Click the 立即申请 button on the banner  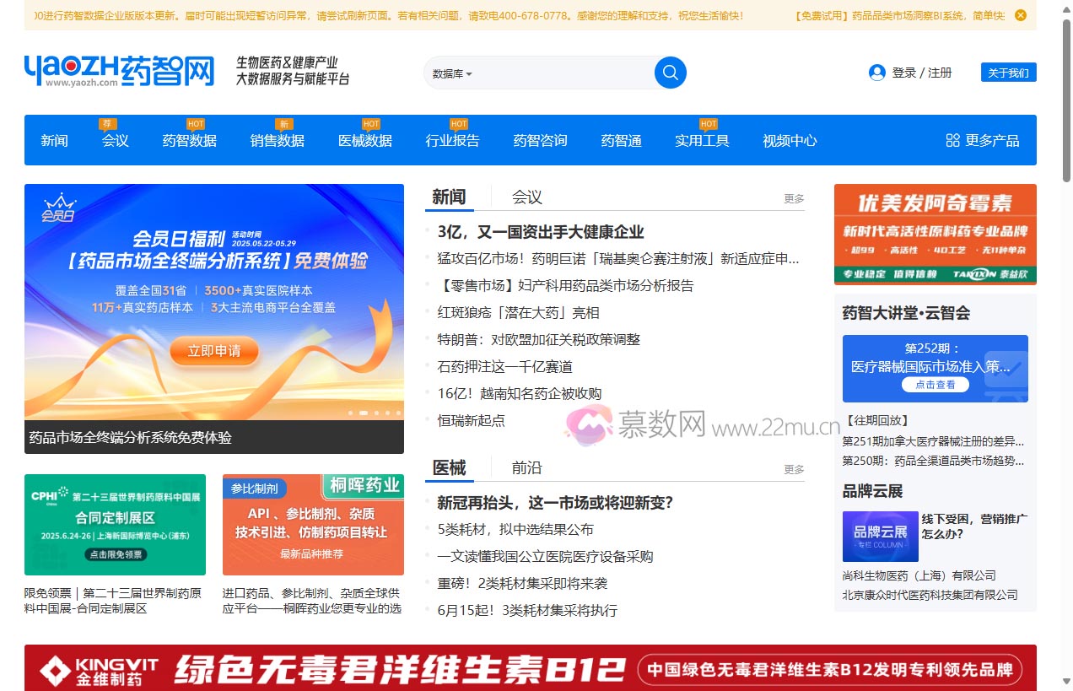point(213,352)
